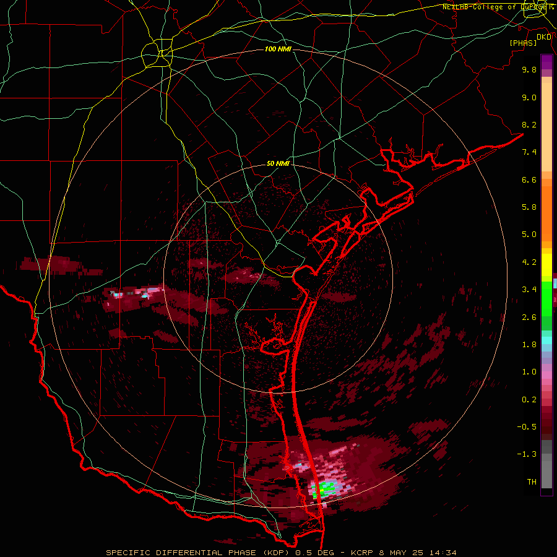Click the 4.2 value on the color scale

pyautogui.click(x=529, y=262)
